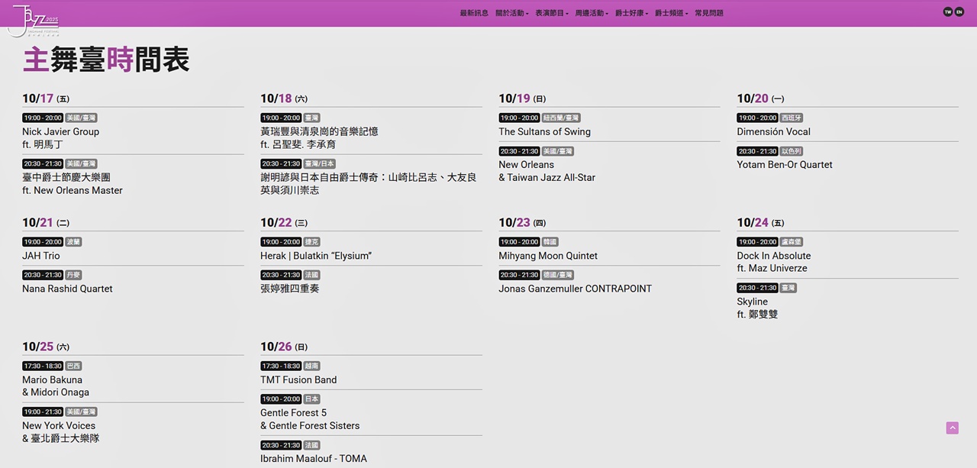Switch language using the TW icon
This screenshot has width=977, height=468.
948,12
